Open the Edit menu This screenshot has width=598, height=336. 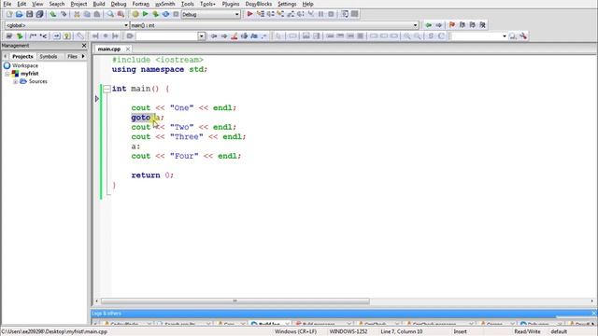(21, 4)
